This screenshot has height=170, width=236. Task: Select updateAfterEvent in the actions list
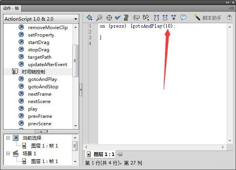(x=48, y=64)
